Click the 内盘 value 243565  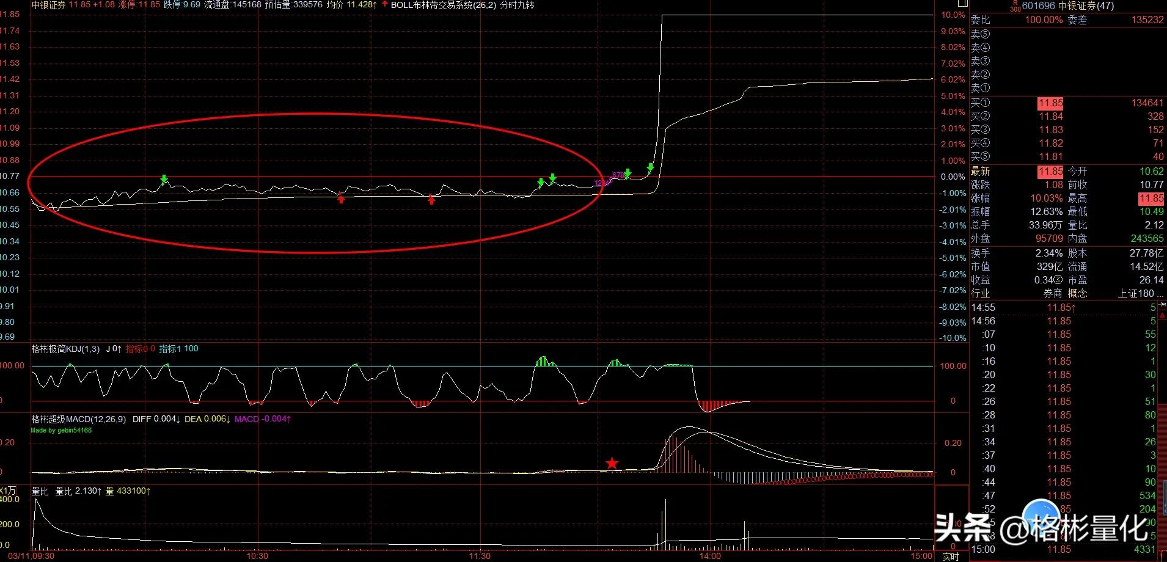point(1147,238)
